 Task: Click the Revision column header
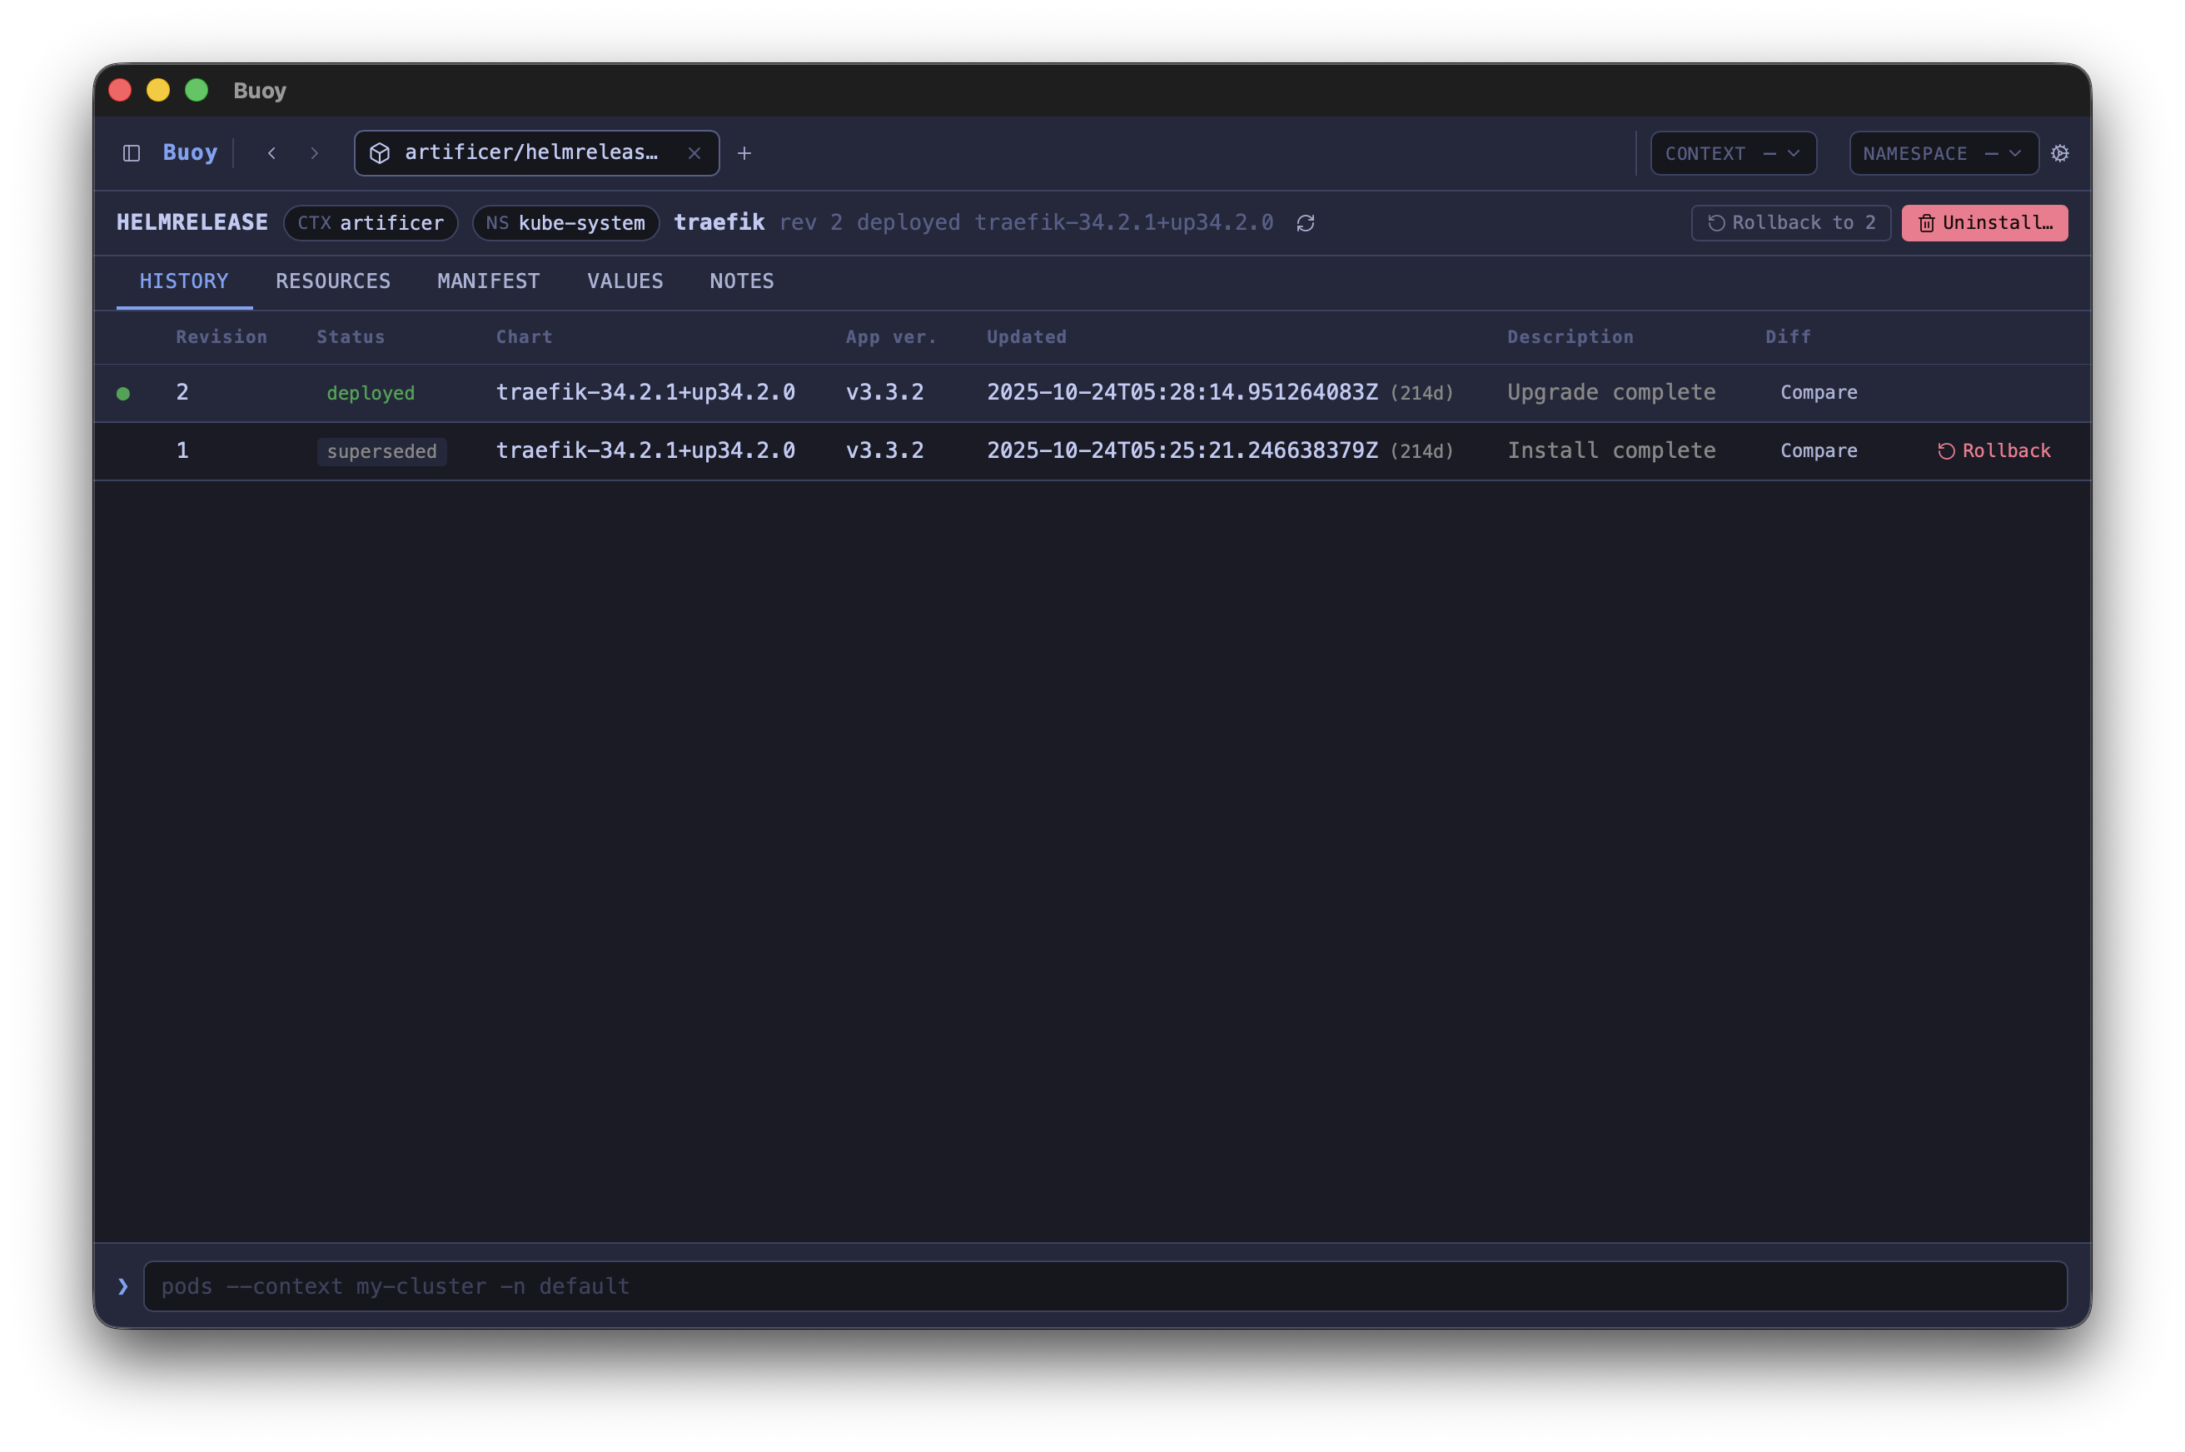tap(221, 337)
